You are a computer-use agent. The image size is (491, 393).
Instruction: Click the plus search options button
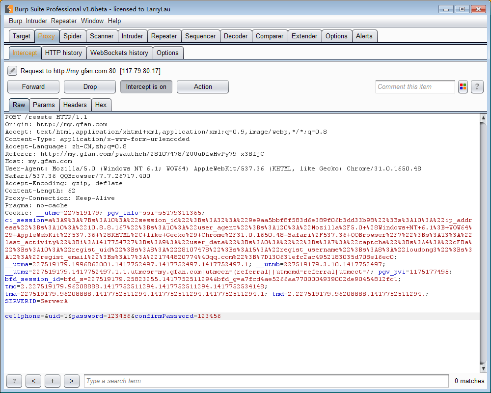[53, 381]
